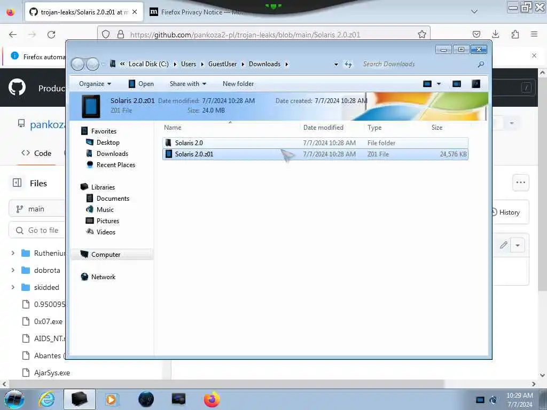This screenshot has width=547, height=410.
Task: Open the Organize dropdown
Action: 95,84
